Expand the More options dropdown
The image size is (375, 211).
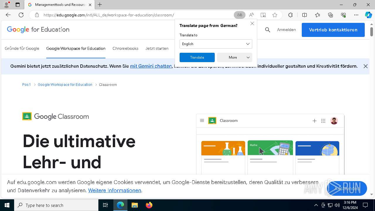pyautogui.click(x=235, y=57)
